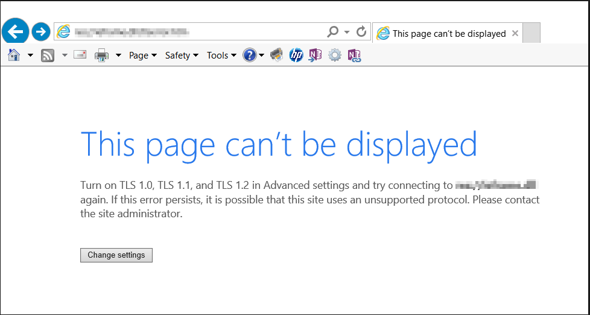Select the "This page can't be displayed" tab
This screenshot has width=590, height=315.
pyautogui.click(x=448, y=33)
